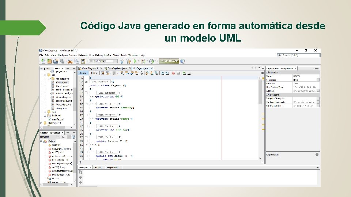Select Propietario.java in the file tree

click(64, 101)
